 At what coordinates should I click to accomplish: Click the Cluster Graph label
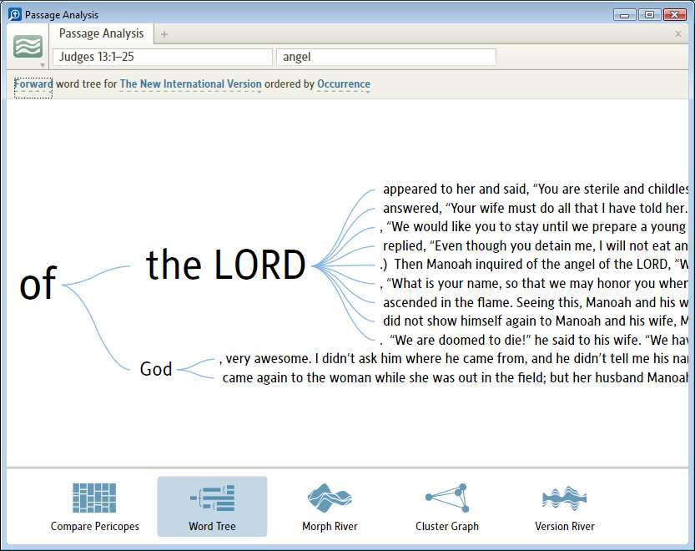447,526
